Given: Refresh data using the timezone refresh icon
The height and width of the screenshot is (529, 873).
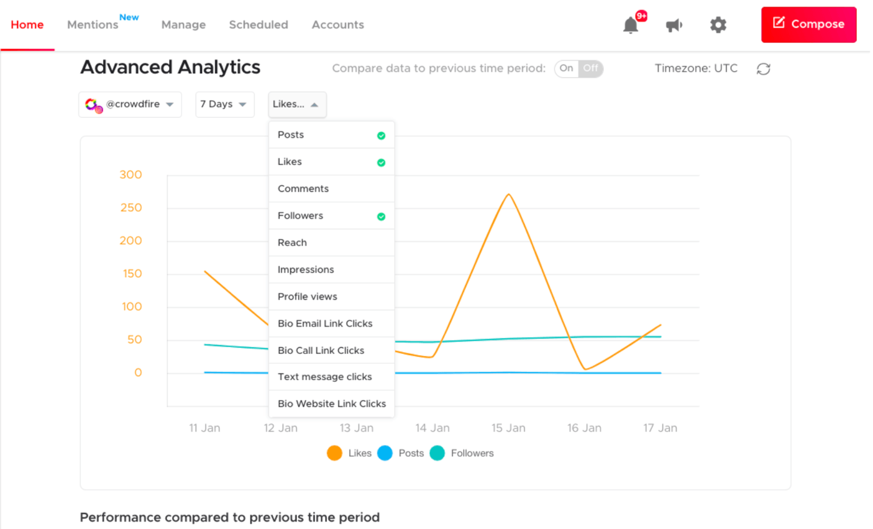Looking at the screenshot, I should click(x=763, y=69).
